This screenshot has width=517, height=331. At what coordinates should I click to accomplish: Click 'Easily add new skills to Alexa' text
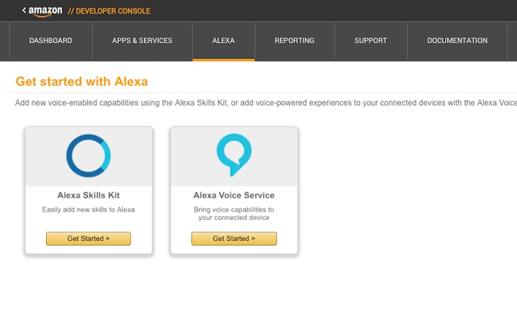(x=88, y=209)
